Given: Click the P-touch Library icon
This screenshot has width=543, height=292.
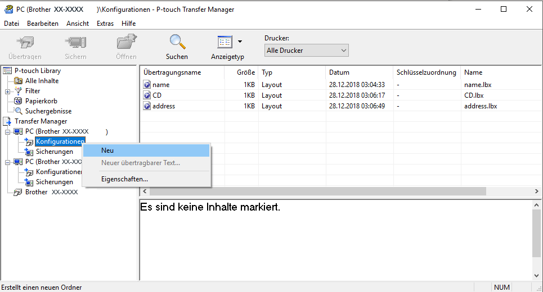Looking at the screenshot, I should (7, 71).
